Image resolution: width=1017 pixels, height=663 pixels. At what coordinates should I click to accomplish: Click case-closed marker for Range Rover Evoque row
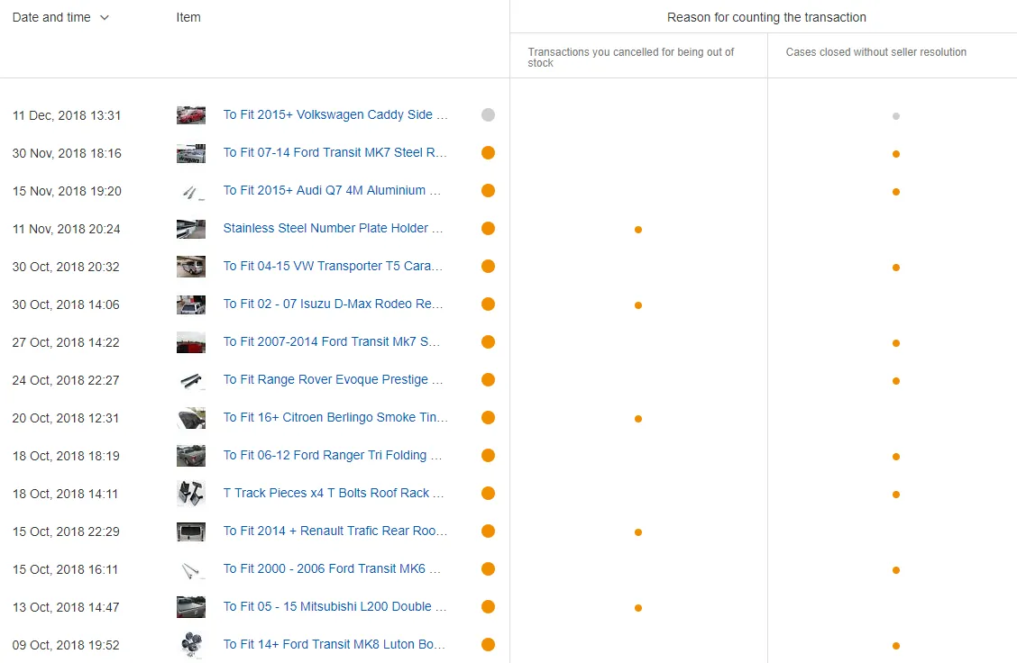pos(895,381)
